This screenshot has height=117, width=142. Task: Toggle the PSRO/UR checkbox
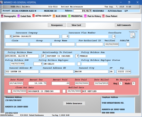coord(128,44)
